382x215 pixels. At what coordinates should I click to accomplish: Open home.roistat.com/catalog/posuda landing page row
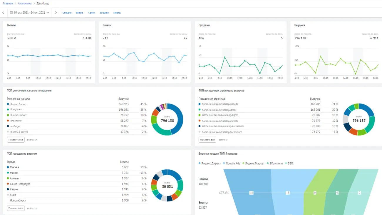220,104
